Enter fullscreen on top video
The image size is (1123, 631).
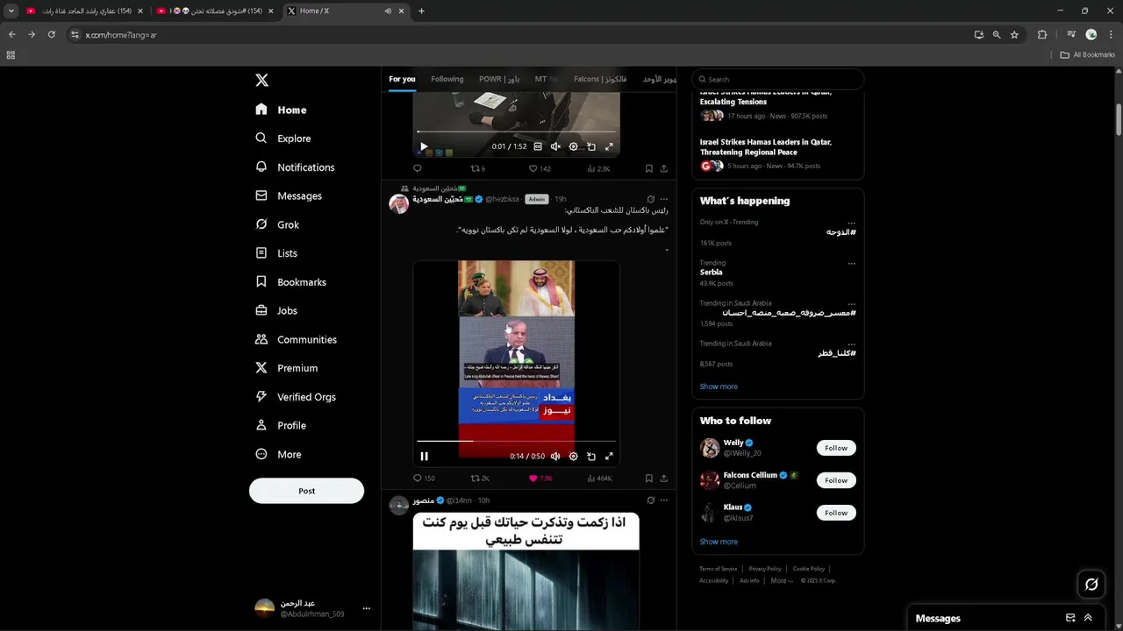click(609, 146)
